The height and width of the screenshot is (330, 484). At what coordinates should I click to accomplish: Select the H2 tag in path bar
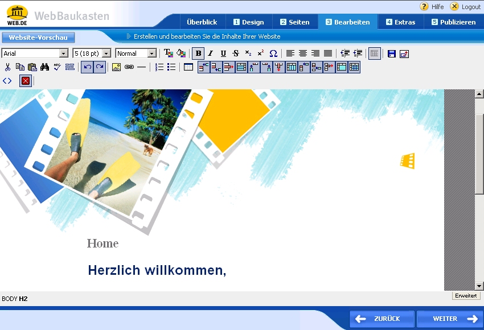[x=23, y=299]
